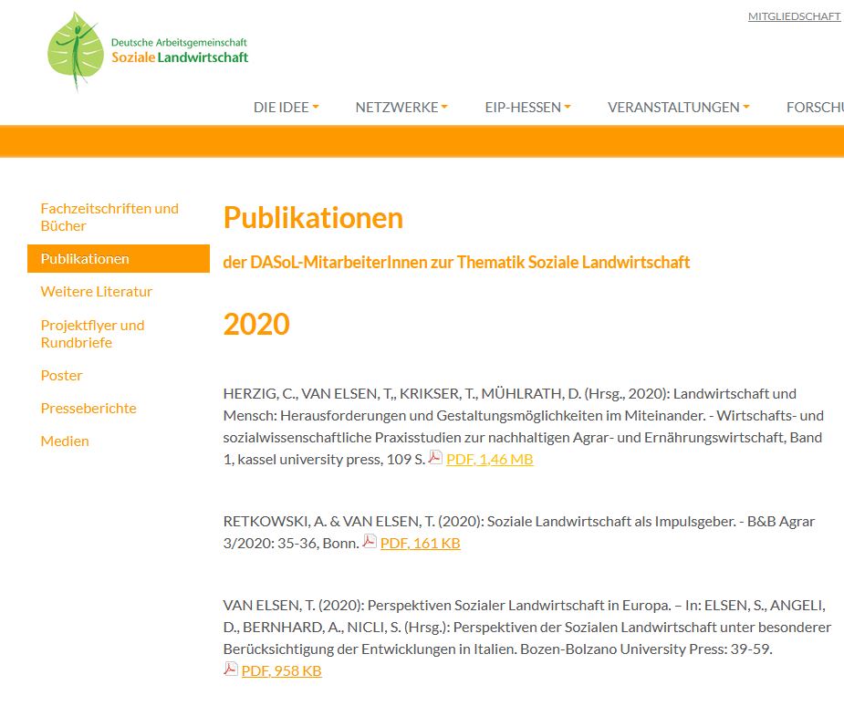
Task: Click the 'RETKOWSKI, A. & VAN ELSEN' citation text
Action: (x=519, y=532)
